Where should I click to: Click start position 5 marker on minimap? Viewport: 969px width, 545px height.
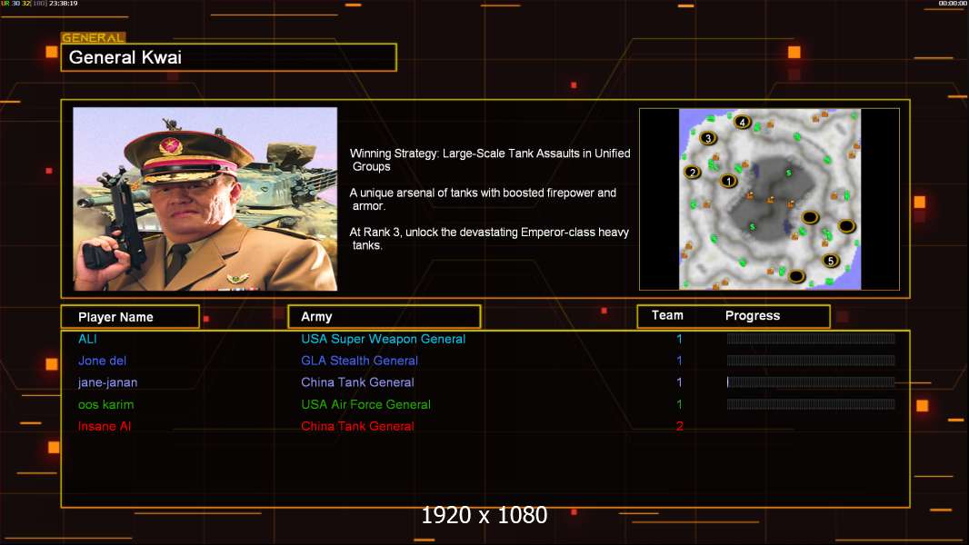click(831, 260)
